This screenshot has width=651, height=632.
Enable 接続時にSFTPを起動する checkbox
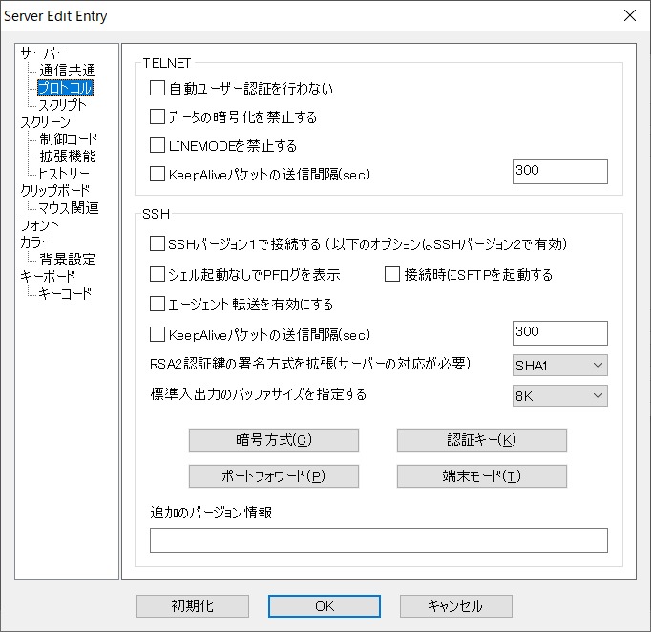tap(392, 275)
